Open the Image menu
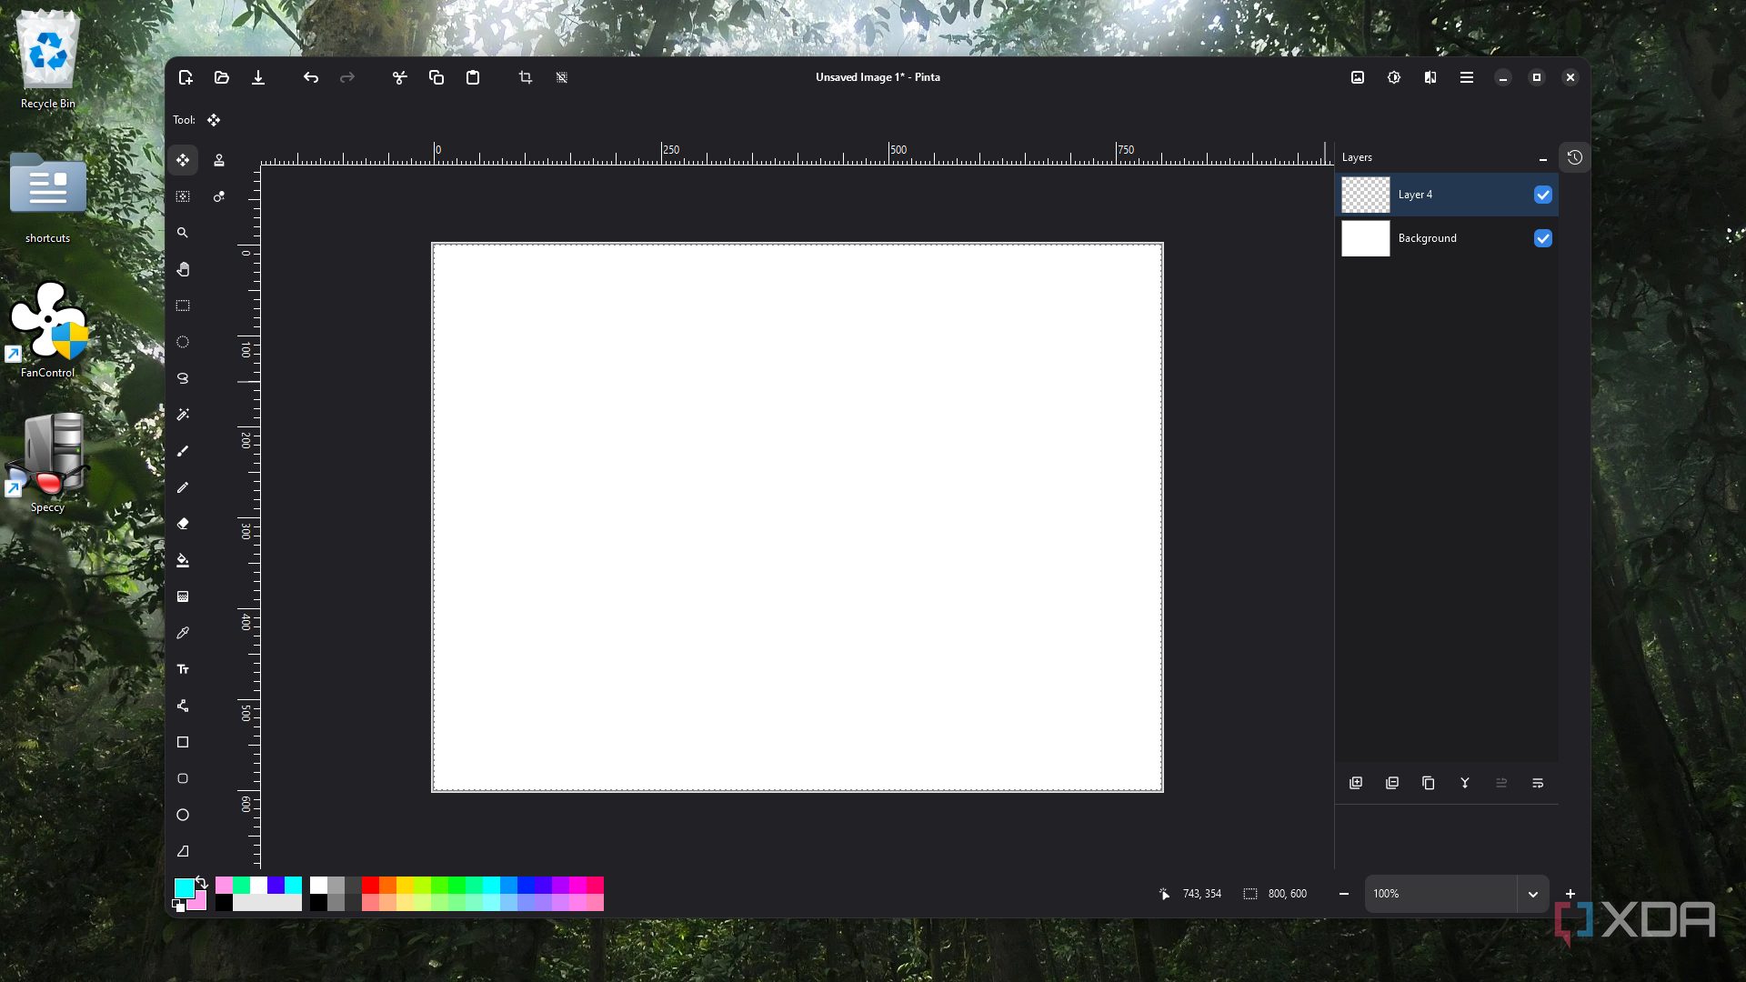1746x982 pixels. pyautogui.click(x=1358, y=77)
